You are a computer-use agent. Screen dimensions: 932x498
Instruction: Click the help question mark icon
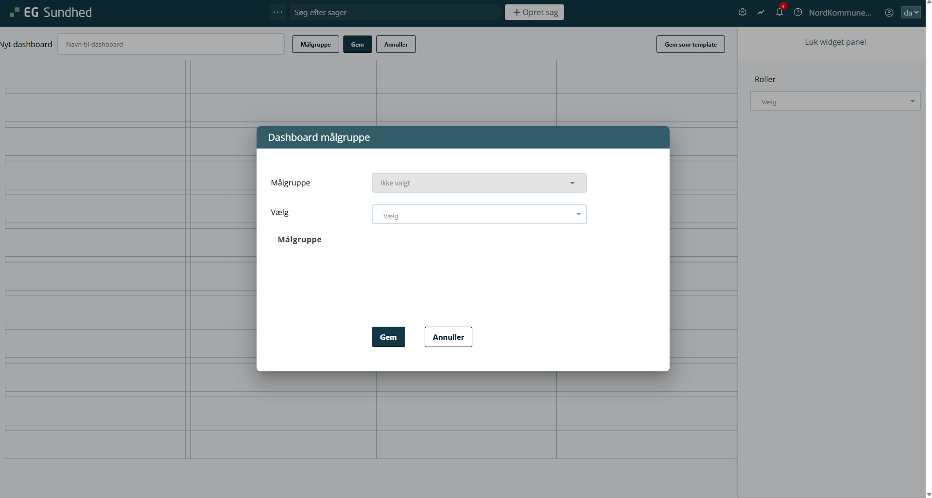pyautogui.click(x=798, y=13)
